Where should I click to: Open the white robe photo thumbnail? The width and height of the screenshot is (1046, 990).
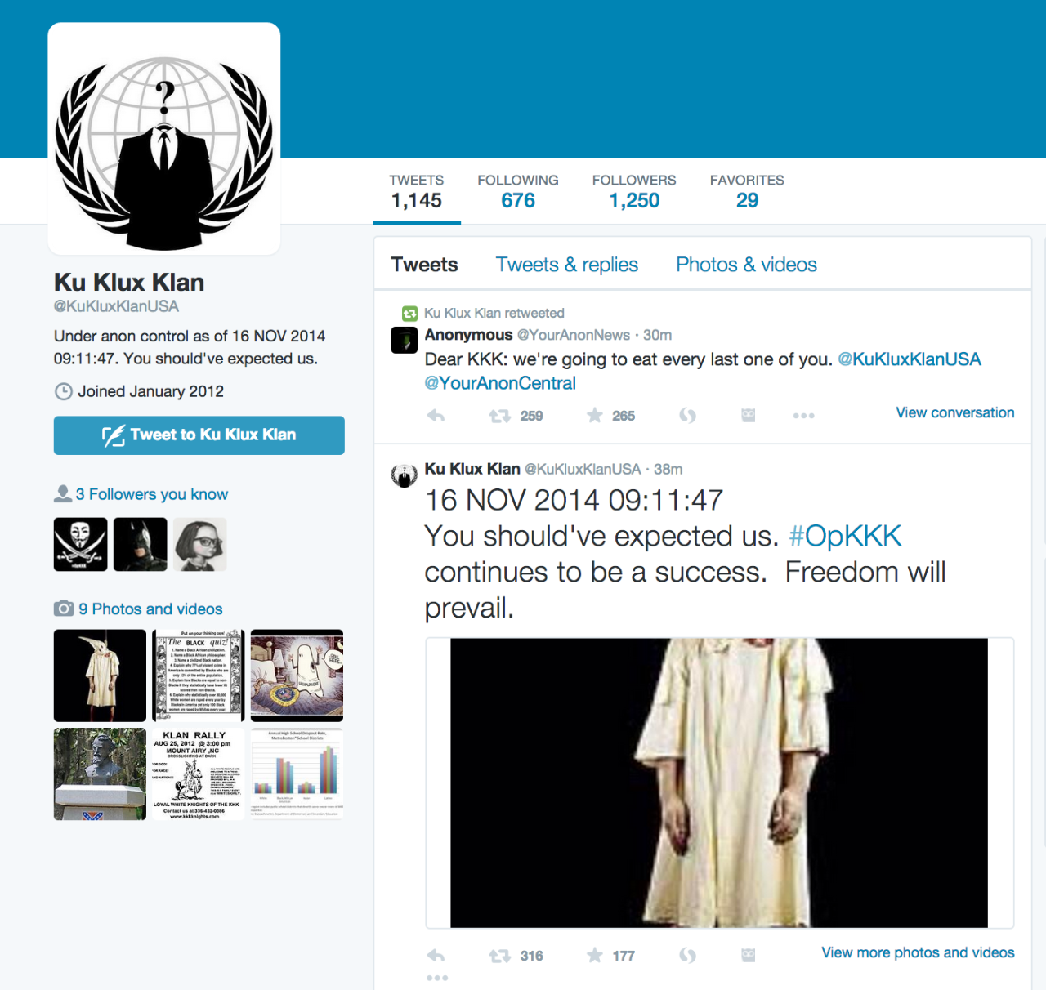100,676
